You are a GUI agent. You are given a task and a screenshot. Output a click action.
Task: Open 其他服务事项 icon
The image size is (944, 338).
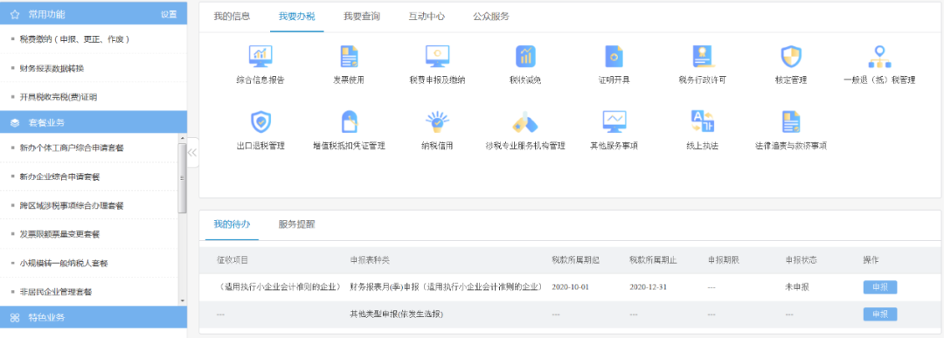614,122
